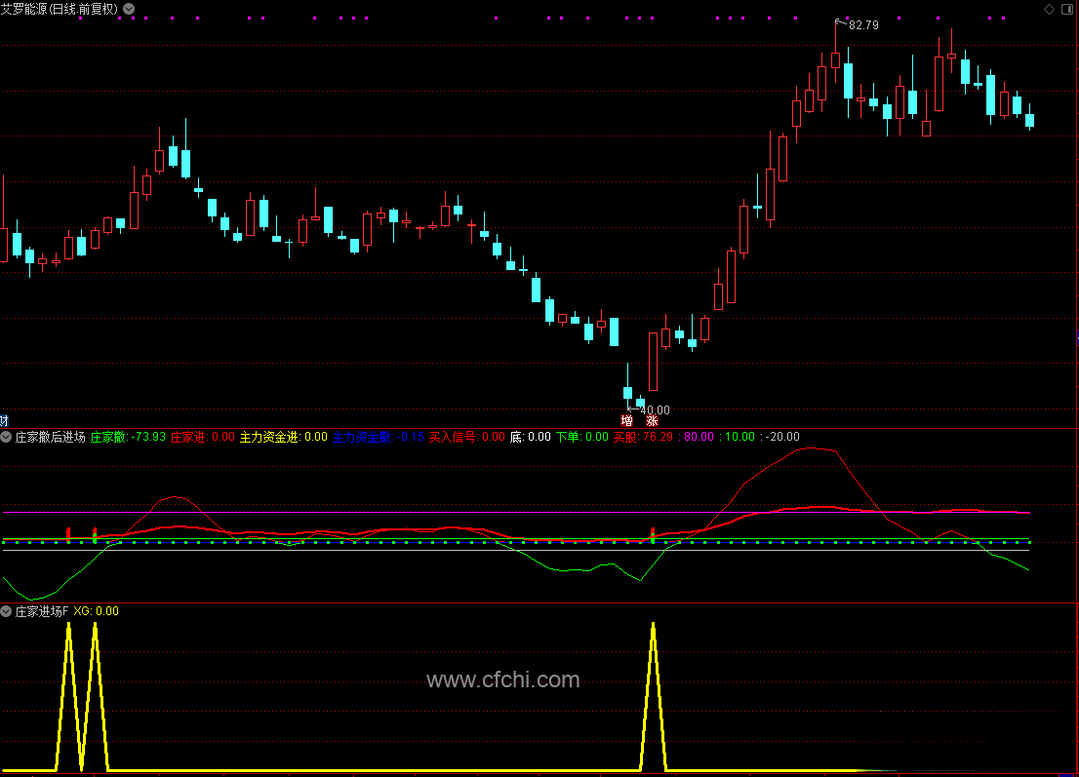1079x777 pixels.
Task: Click the diamond marker icon at top right
Action: pos(1050,9)
